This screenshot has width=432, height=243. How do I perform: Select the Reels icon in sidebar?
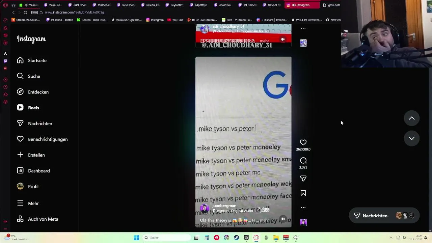tap(20, 108)
